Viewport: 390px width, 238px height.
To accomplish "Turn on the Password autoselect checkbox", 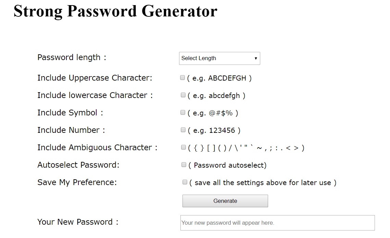I will coord(184,165).
